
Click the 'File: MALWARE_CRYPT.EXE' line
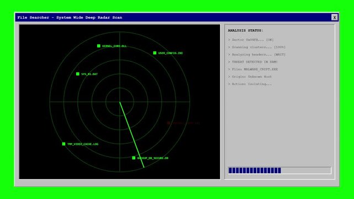tap(253, 69)
